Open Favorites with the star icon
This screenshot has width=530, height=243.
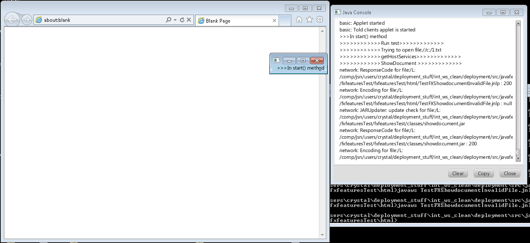[x=309, y=20]
